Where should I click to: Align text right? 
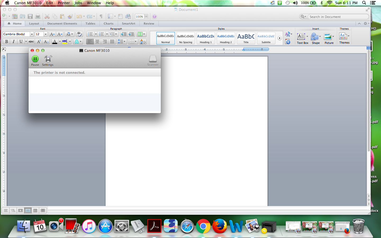(x=105, y=42)
